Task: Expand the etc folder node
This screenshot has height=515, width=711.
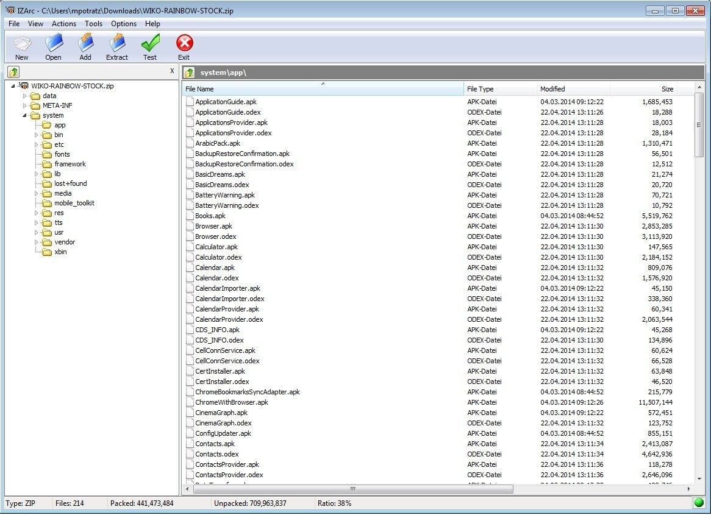Action: 36,144
